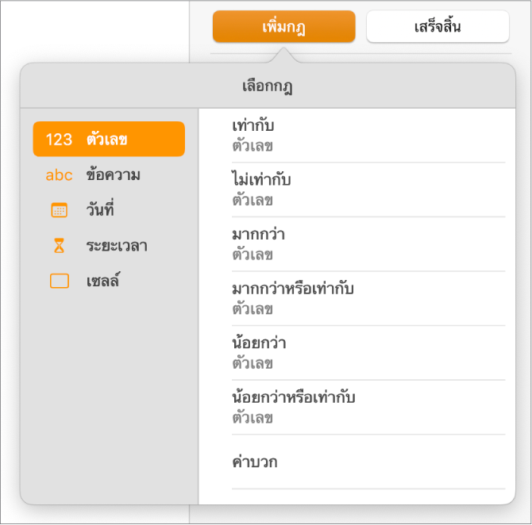Click the calendar date category icon
Screen dimensions: 532x525
tap(60, 211)
